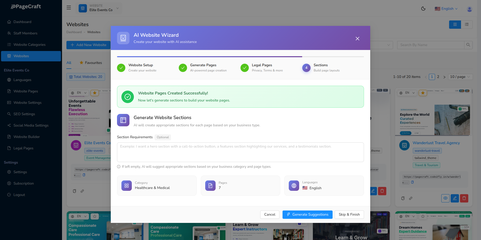Click the PageCraft logo
The image size is (481, 240).
25,6
